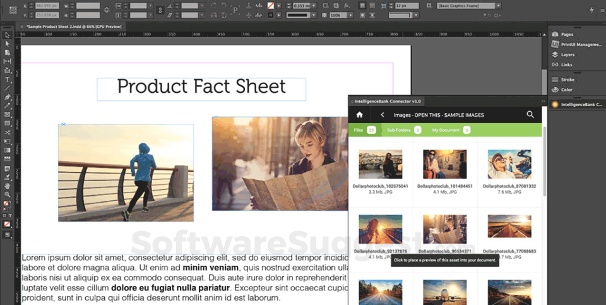Click the Dollarphotoclub_101484451 thumbnail
The image size is (606, 305).
tap(445, 164)
